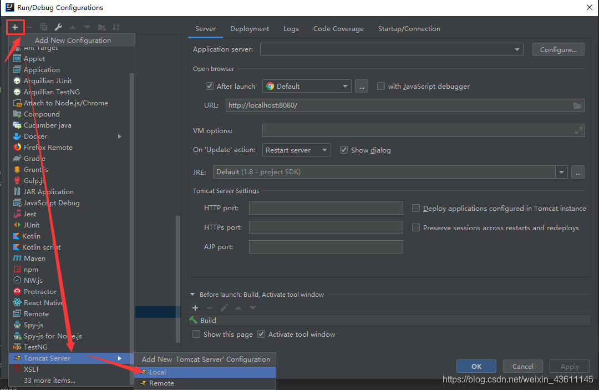
Task: Open the JRE dropdown arrow
Action: click(561, 173)
